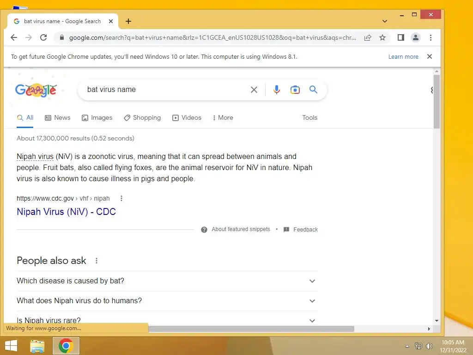Open the Nipah Virus (NiV) - CDC link
Screen dimensions: 473x355
[66, 212]
